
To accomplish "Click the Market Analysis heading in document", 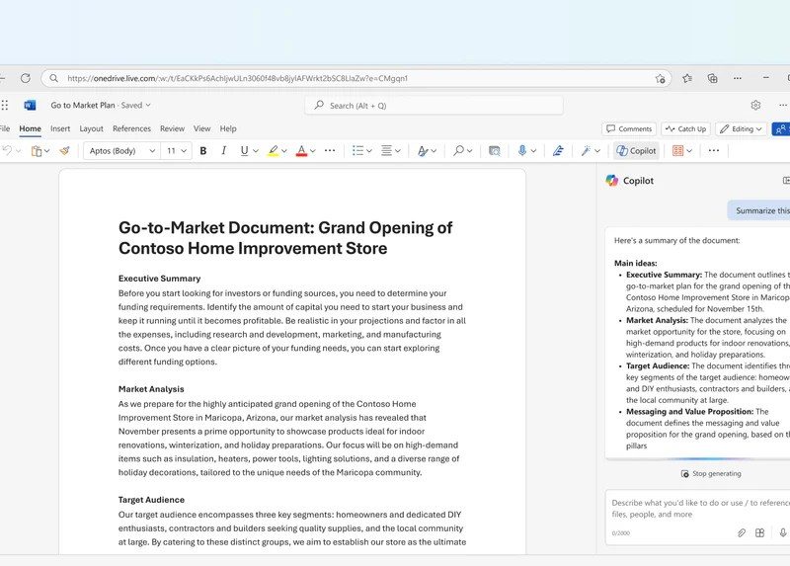I will click(151, 389).
